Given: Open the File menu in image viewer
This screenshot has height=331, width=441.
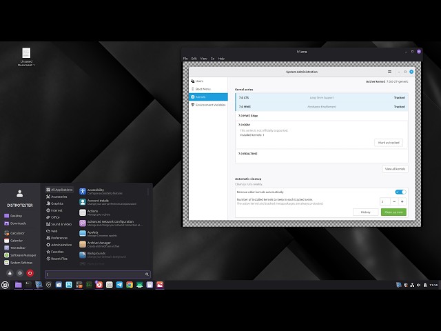Looking at the screenshot, I should [185, 59].
